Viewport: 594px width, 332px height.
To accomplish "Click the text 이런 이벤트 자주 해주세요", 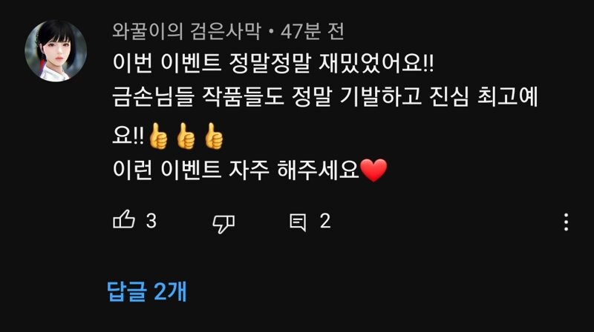I will 235,170.
